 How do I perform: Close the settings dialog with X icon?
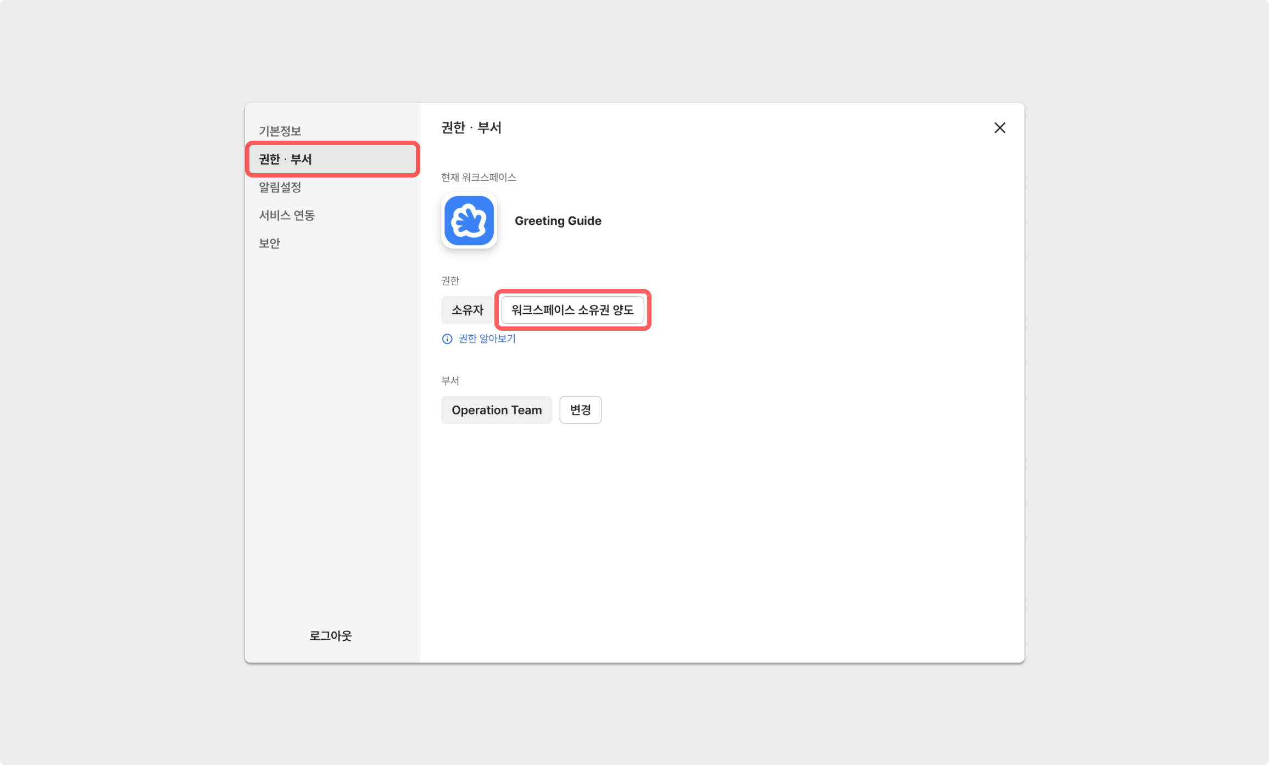click(x=999, y=128)
